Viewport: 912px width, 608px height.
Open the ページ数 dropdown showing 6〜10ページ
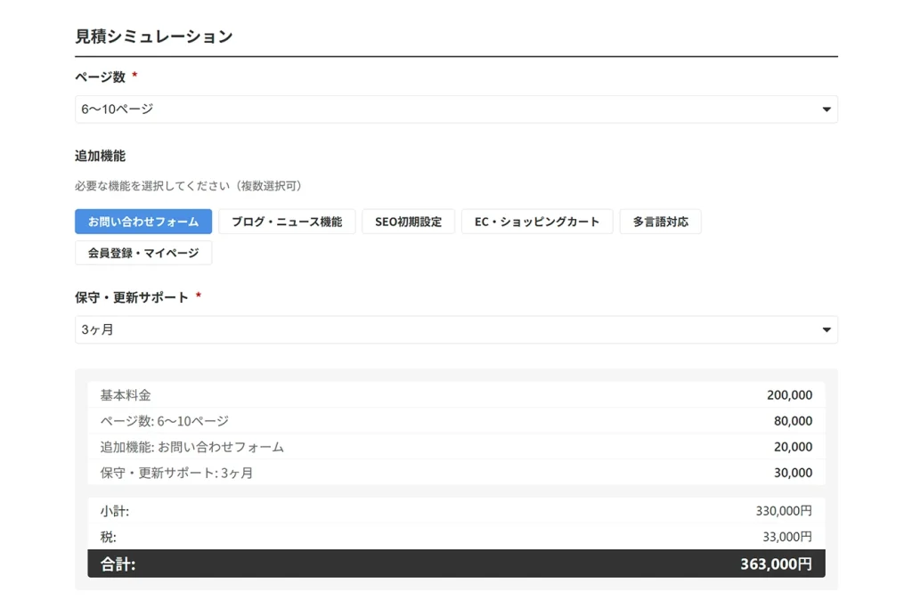(x=455, y=109)
